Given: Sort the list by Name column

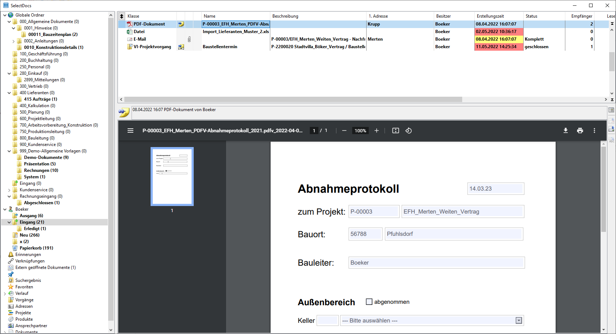Looking at the screenshot, I should (x=235, y=16).
